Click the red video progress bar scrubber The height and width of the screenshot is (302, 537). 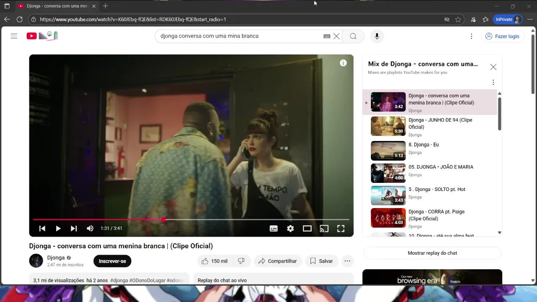click(x=163, y=219)
